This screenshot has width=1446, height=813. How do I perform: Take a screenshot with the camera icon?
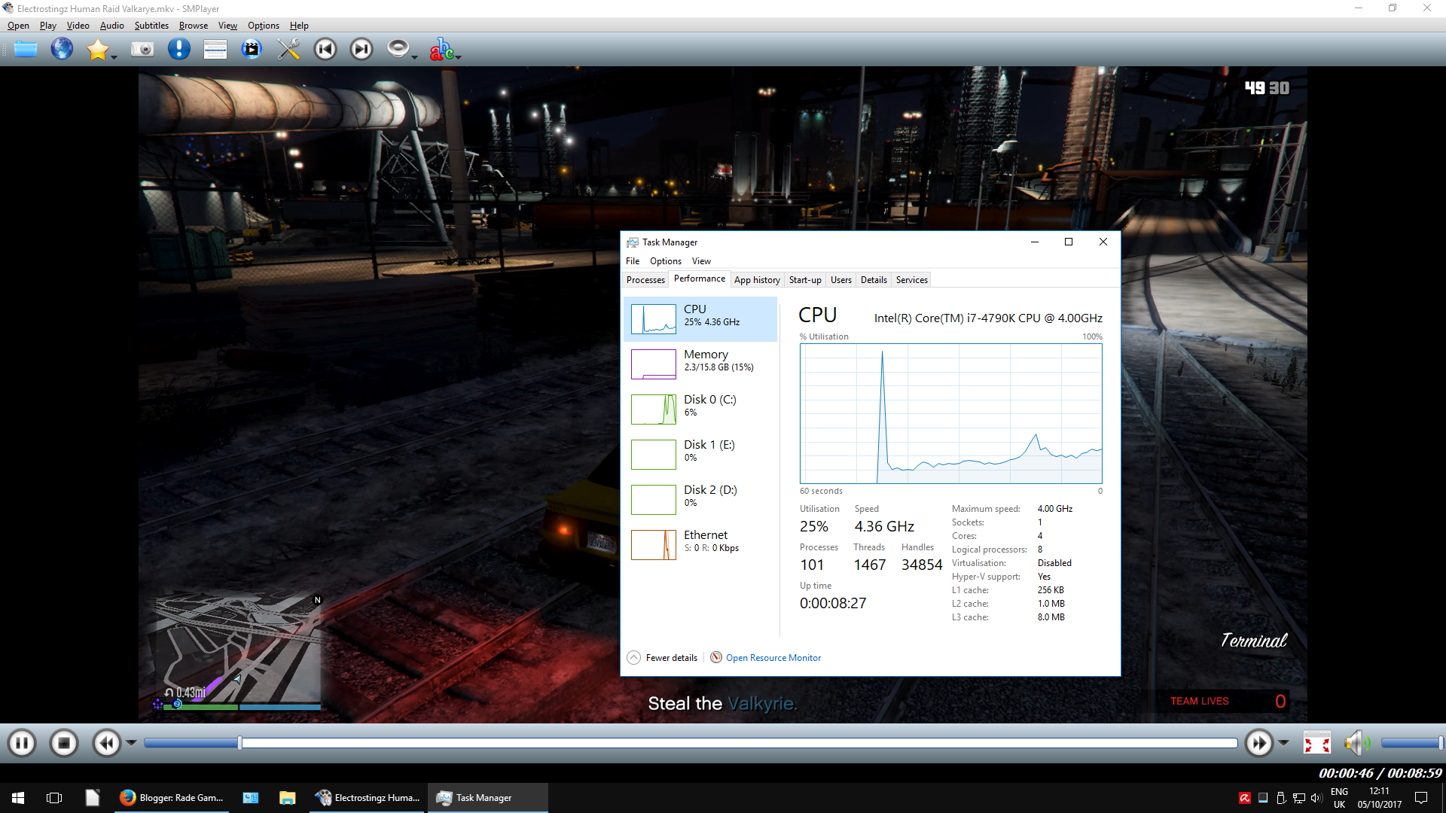click(142, 50)
